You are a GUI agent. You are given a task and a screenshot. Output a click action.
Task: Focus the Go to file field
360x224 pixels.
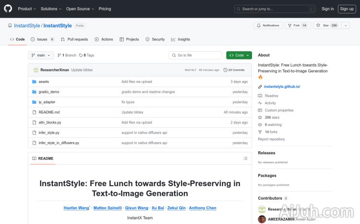[x=195, y=56]
